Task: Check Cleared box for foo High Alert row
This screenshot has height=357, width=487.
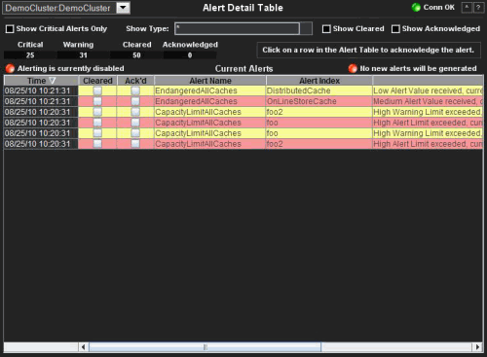Action: point(97,123)
